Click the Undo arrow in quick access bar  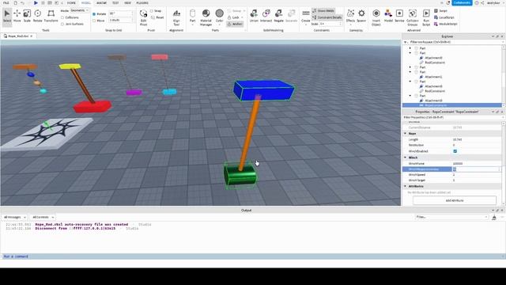tap(22, 3)
